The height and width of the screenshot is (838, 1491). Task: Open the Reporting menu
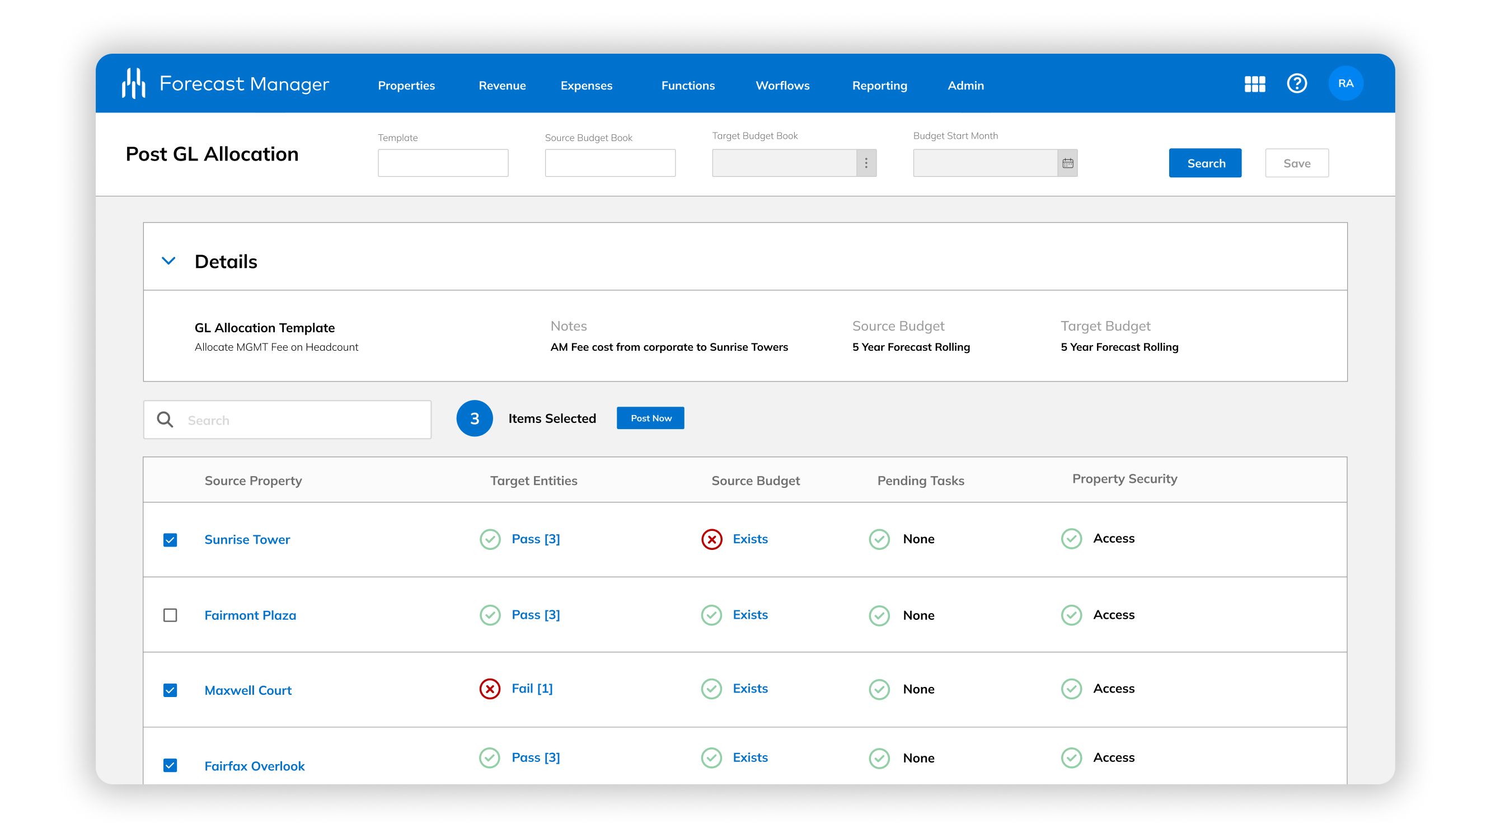pyautogui.click(x=879, y=86)
